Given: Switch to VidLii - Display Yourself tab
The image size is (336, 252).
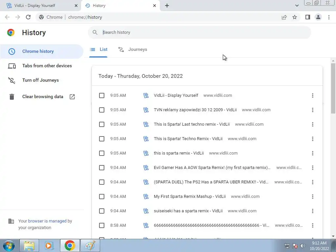Looking at the screenshot, I should [40, 6].
